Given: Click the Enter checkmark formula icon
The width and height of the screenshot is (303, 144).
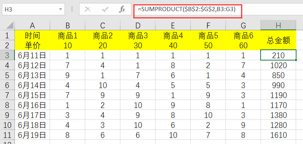Looking at the screenshot, I should pyautogui.click(x=105, y=9).
